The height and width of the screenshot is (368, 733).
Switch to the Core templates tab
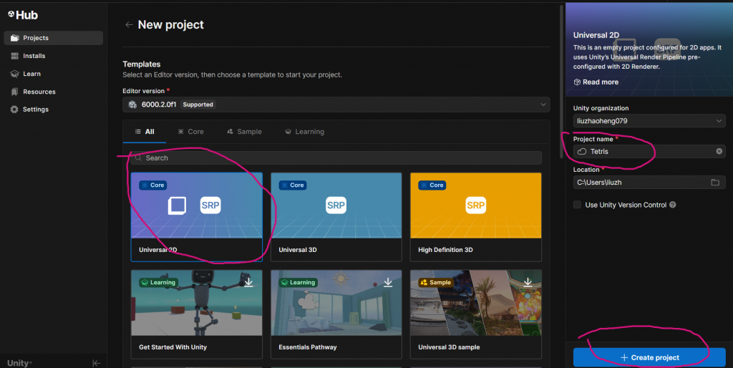[x=190, y=132]
